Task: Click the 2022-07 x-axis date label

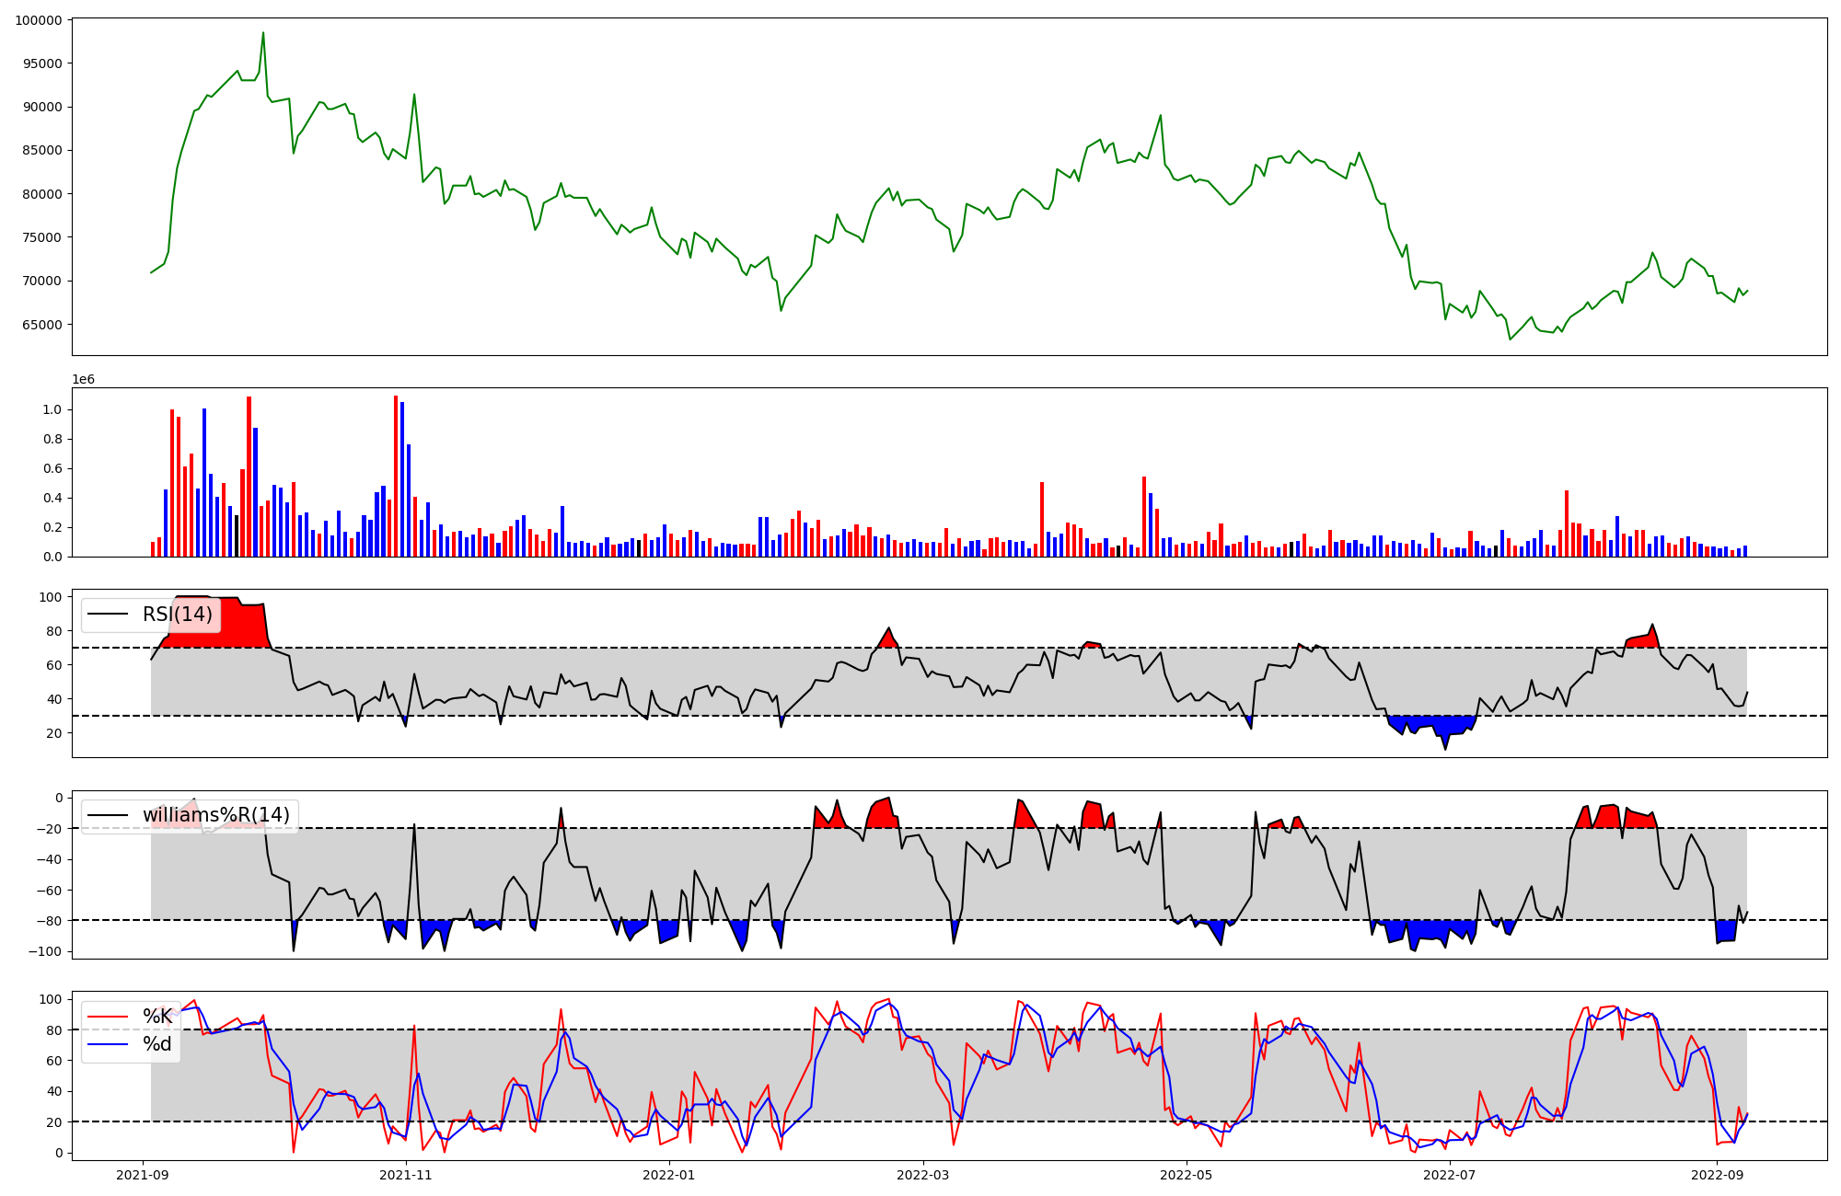Action: pyautogui.click(x=1449, y=1175)
